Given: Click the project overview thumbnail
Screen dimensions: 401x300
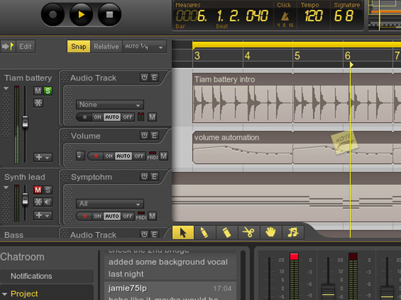Looking at the screenshot, I should pos(385,15).
